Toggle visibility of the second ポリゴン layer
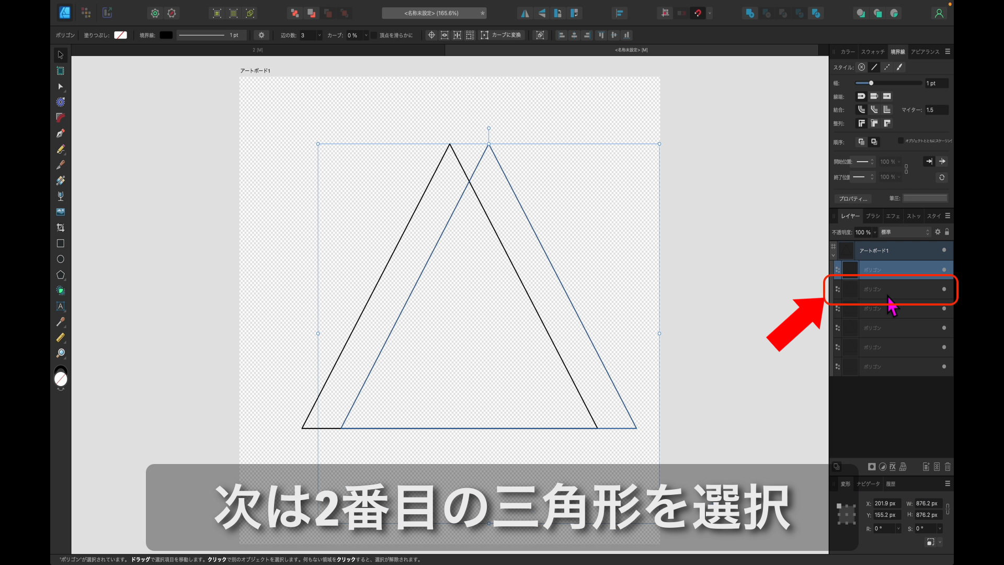This screenshot has height=565, width=1004. pyautogui.click(x=944, y=289)
